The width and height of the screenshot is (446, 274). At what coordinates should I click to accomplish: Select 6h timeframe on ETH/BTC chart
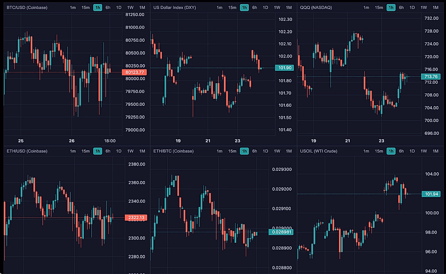255,151
